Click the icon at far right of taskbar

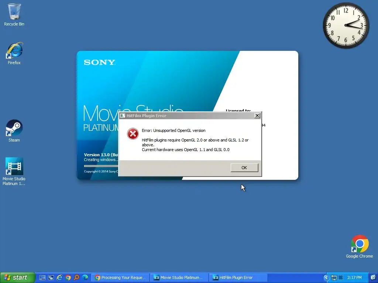pos(373,278)
